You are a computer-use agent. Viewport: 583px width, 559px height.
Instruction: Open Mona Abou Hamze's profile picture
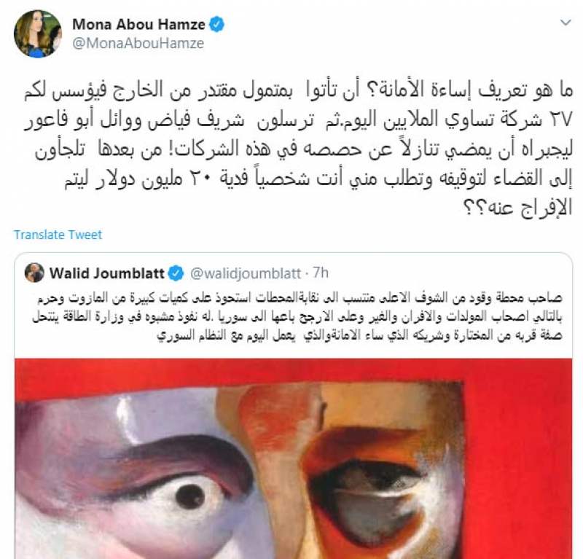38,34
